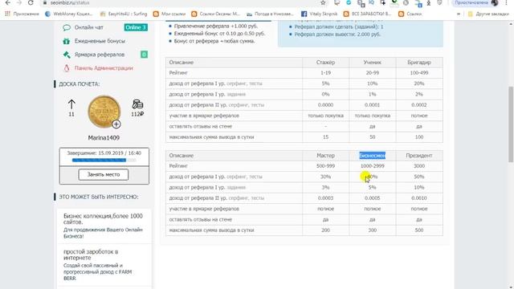Screen dimensions: 514x289
Task: Click ЭТО МОЖЕТ БЫТЬ ИНТЕРЕСНО heading
Action: click(x=99, y=197)
